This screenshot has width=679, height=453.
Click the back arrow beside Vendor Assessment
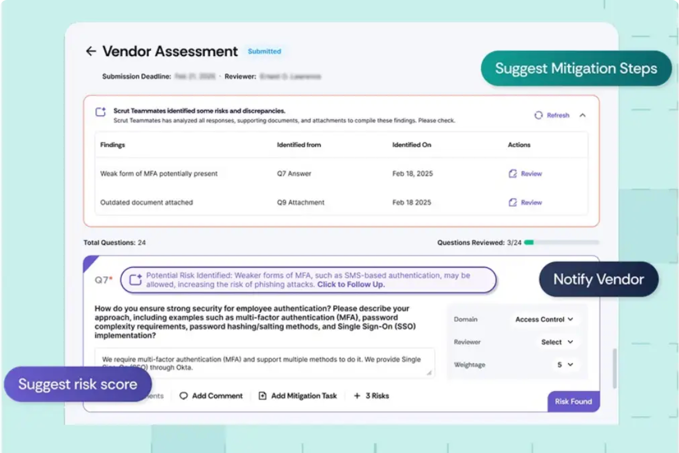91,51
